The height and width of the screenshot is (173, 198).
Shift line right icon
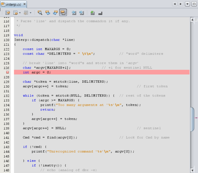click(82, 13)
